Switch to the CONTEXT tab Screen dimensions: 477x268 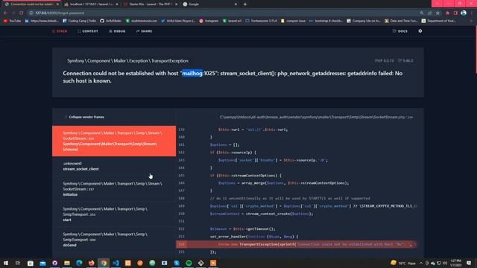pos(88,31)
